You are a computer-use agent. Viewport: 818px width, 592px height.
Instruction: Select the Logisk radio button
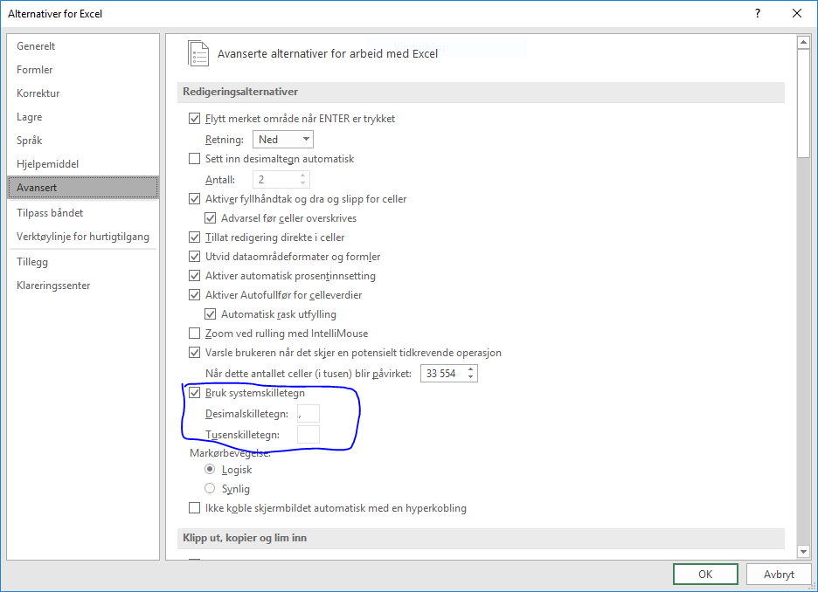(x=210, y=470)
